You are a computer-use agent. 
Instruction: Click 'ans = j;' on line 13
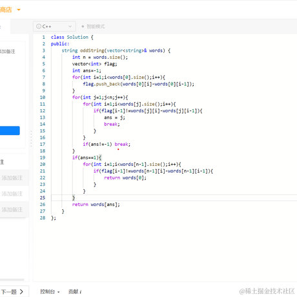tap(114, 118)
